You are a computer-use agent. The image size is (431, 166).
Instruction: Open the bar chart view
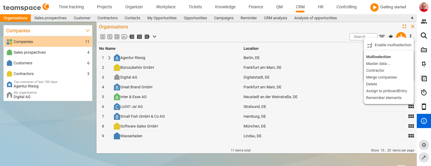pos(124,37)
